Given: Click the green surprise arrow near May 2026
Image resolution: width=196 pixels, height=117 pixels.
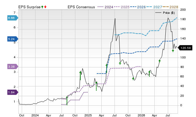Looking at the screenshot, I should [x=160, y=61].
